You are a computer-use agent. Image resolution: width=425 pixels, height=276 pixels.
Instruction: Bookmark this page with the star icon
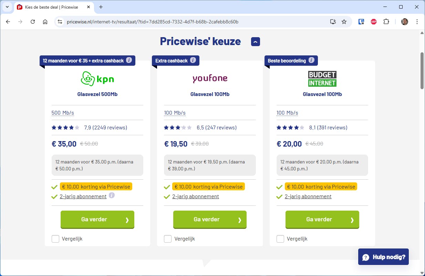pos(344,22)
